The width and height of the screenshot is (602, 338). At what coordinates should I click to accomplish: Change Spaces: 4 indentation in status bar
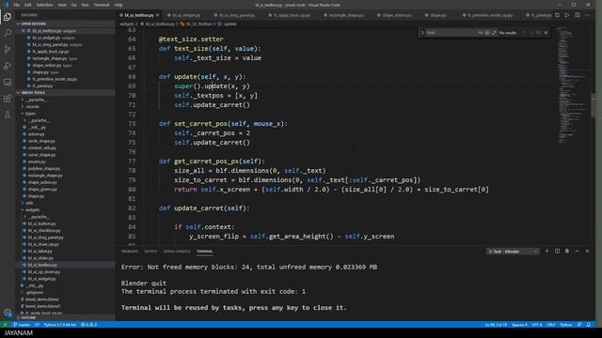pyautogui.click(x=519, y=325)
